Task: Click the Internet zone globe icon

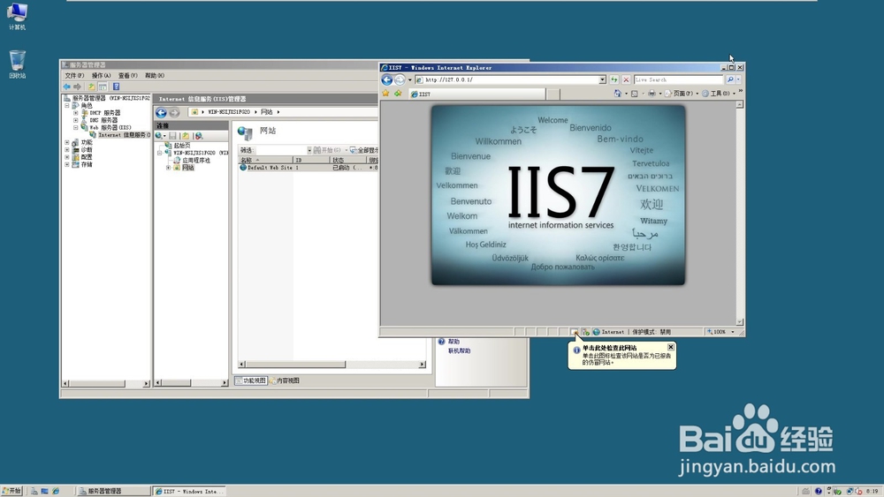Action: (596, 332)
